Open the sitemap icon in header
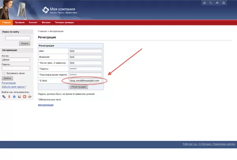Screen dimensions: 237x160 coord(217,3)
